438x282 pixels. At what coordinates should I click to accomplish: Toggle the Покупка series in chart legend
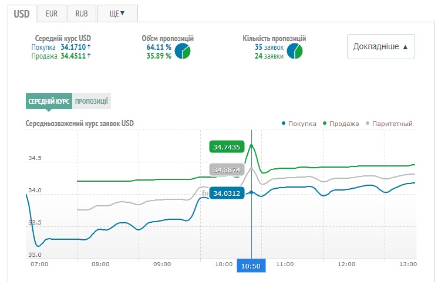pos(299,124)
